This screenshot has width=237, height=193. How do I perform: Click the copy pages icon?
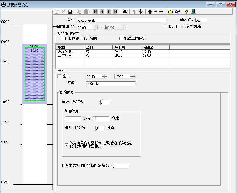79,12
